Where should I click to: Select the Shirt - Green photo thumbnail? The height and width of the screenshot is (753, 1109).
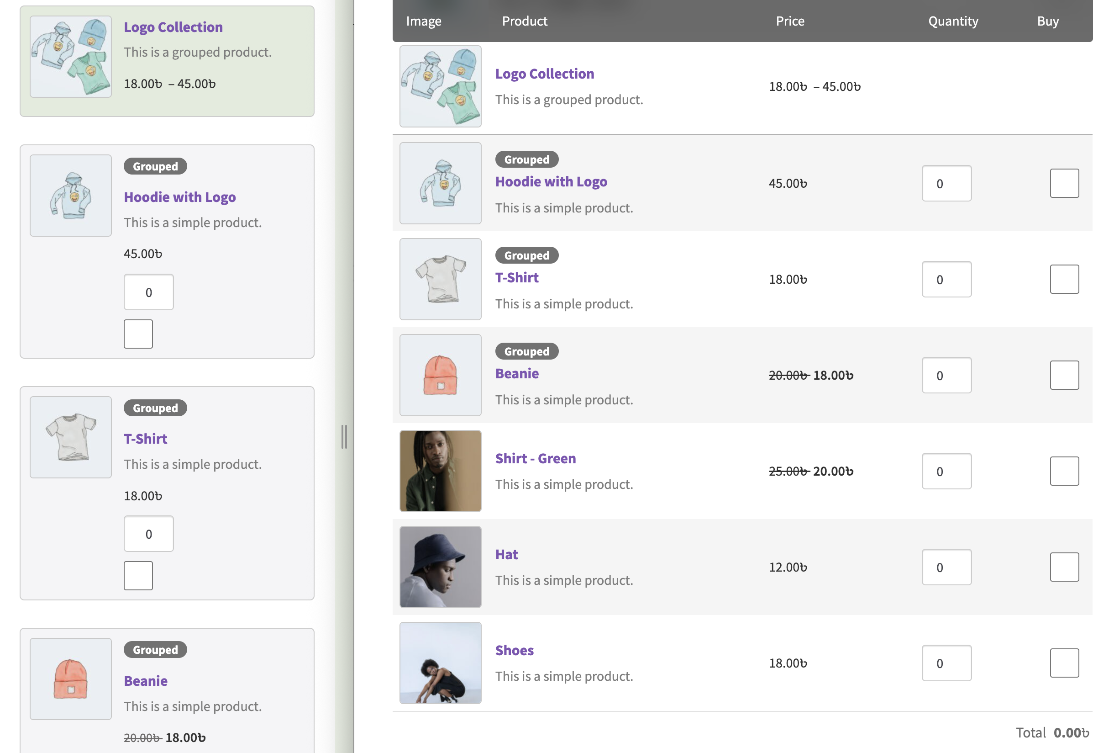point(440,471)
